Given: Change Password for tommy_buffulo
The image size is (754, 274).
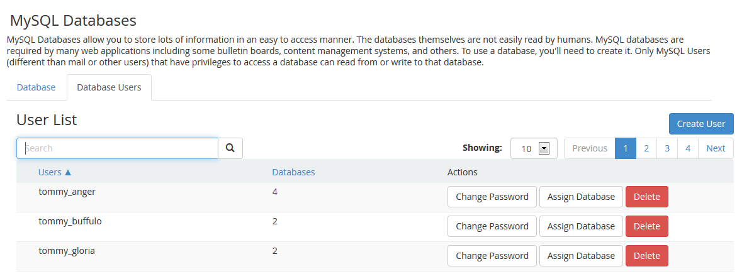Looking at the screenshot, I should click(492, 226).
